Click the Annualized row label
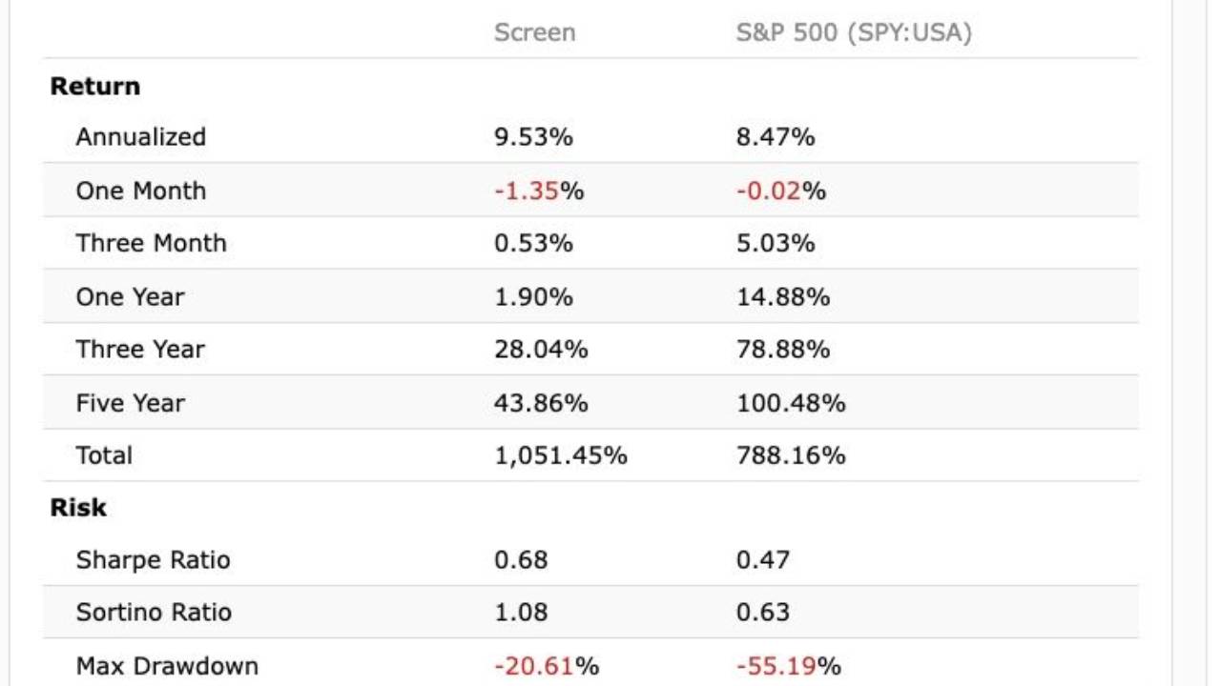This screenshot has width=1221, height=686. [x=141, y=137]
